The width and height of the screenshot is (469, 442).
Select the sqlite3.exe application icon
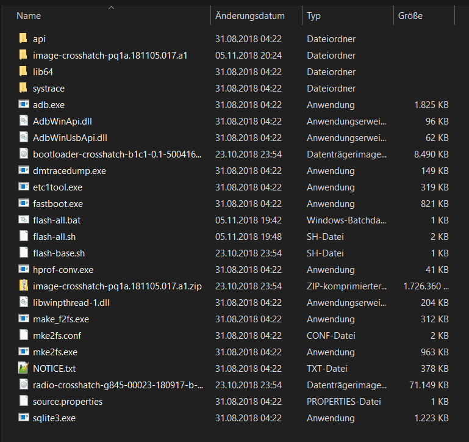click(x=24, y=418)
